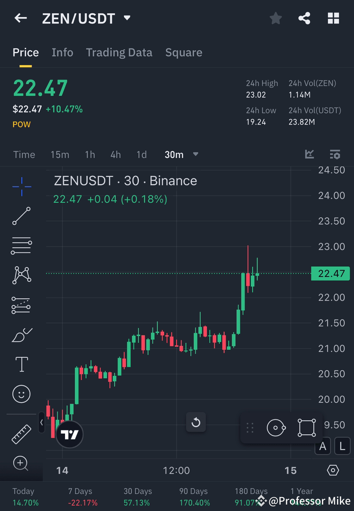The image size is (354, 511).
Task: Open the 30m interval dropdown
Action: click(x=182, y=154)
